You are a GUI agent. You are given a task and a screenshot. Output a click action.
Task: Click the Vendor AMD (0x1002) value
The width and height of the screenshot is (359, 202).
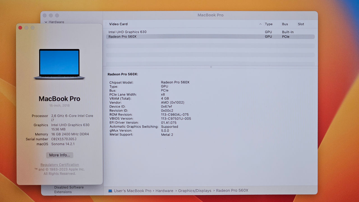point(172,103)
